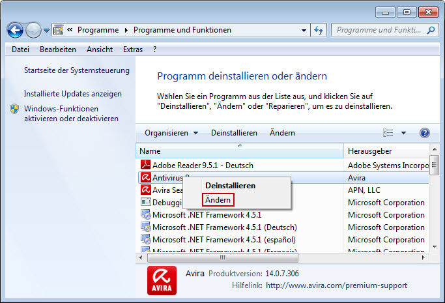The image size is (445, 303).
Task: Expand the address bar history dropdown
Action: pyautogui.click(x=304, y=30)
